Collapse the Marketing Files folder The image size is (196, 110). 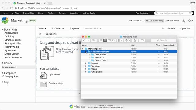(83, 49)
